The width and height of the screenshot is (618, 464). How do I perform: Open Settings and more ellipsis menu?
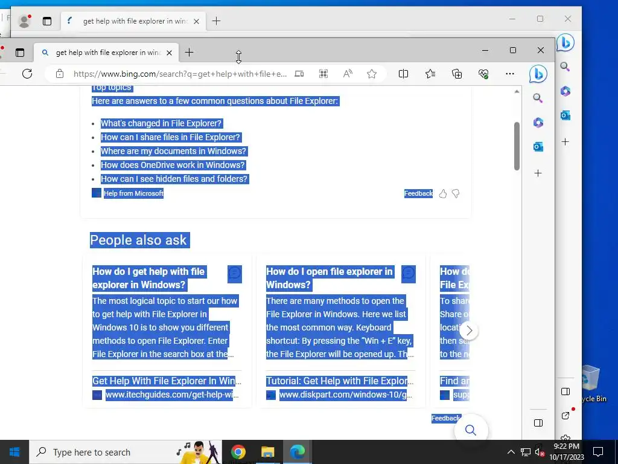point(509,74)
